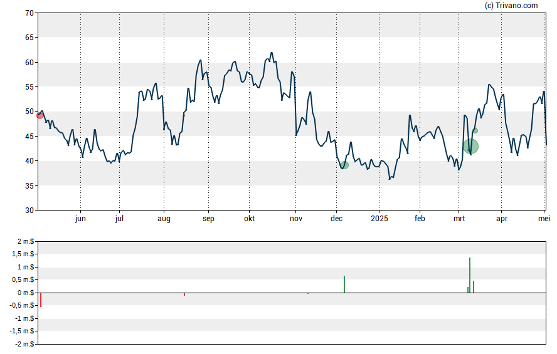Click the '0,5 m.$' volume axis label
Screen dimensions: 557x354
(23, 280)
